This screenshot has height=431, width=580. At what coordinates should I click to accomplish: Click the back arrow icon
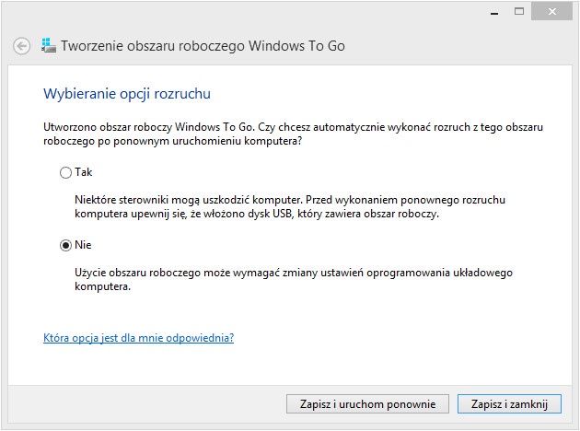[x=21, y=46]
